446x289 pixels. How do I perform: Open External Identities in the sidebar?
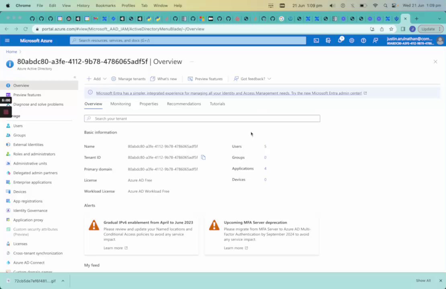coord(28,144)
